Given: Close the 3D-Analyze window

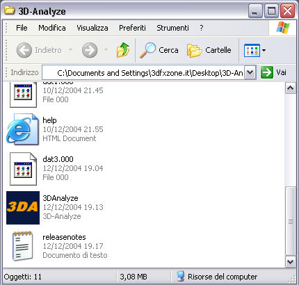Looking at the screenshot, I should tap(287, 11).
